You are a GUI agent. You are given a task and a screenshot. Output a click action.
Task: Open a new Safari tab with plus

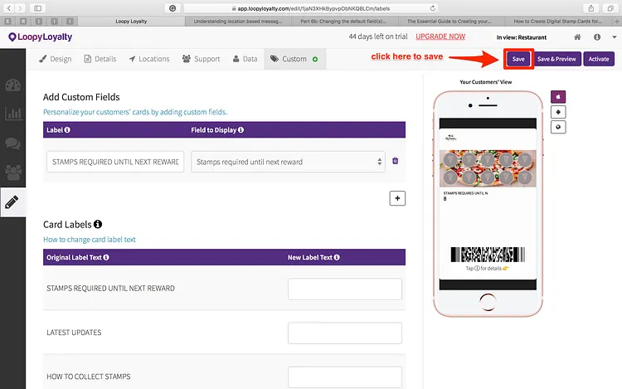617,21
